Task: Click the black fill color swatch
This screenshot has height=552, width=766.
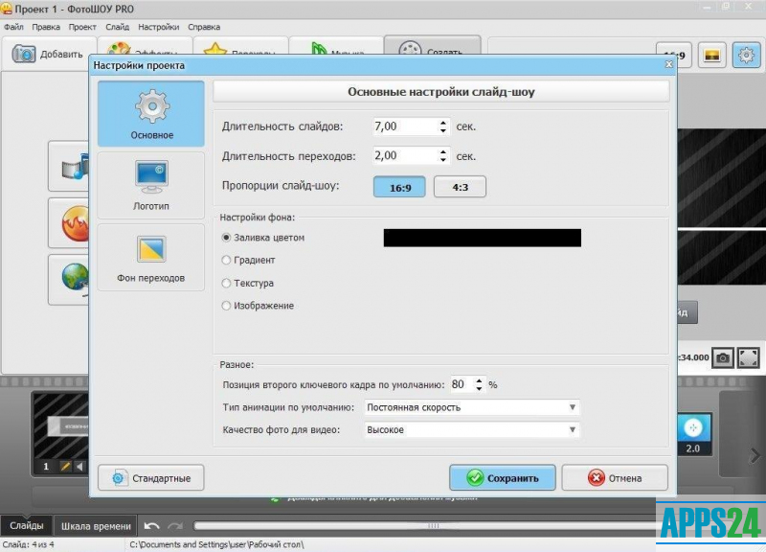Action: pos(482,238)
